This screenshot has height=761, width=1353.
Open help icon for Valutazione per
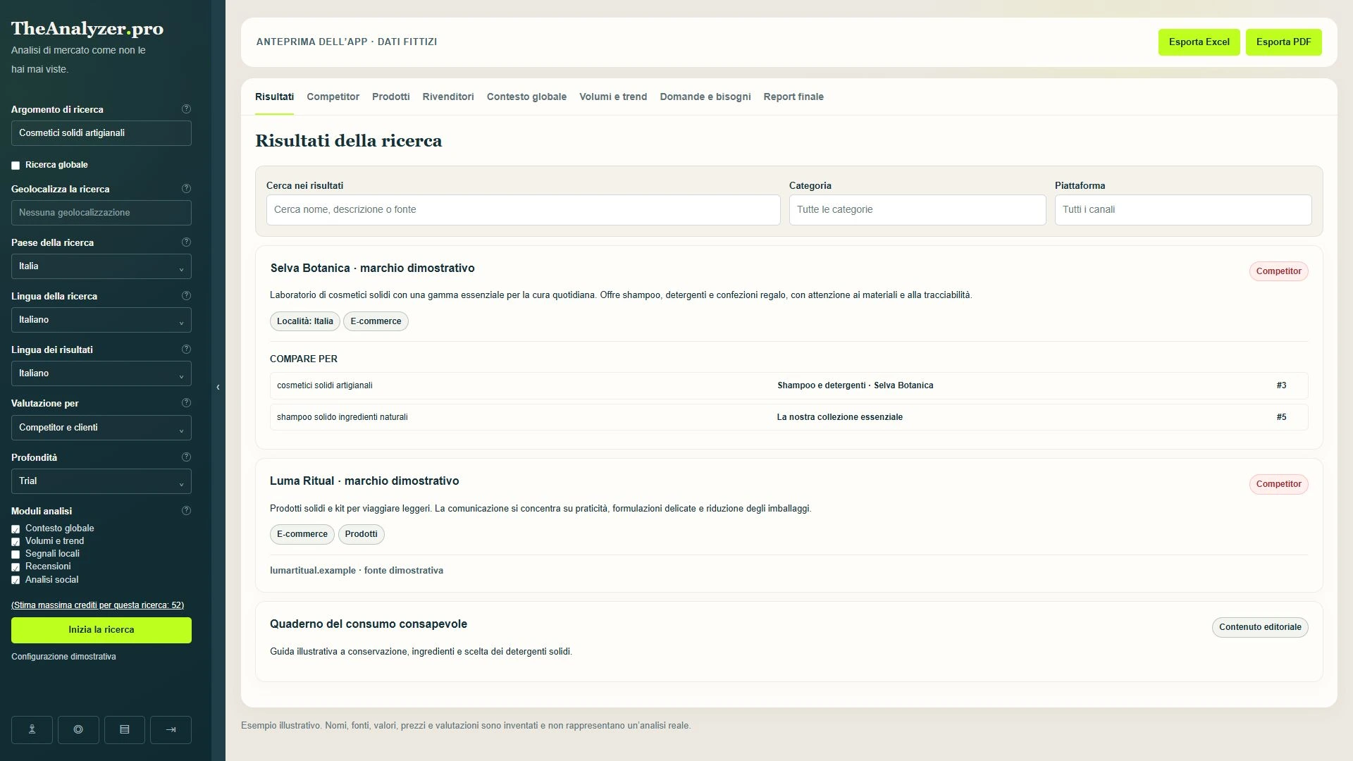click(x=186, y=403)
